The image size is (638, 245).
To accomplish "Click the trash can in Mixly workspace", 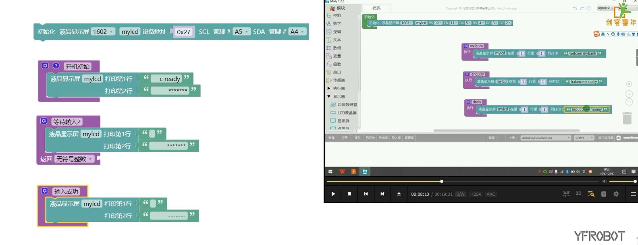I will click(627, 118).
